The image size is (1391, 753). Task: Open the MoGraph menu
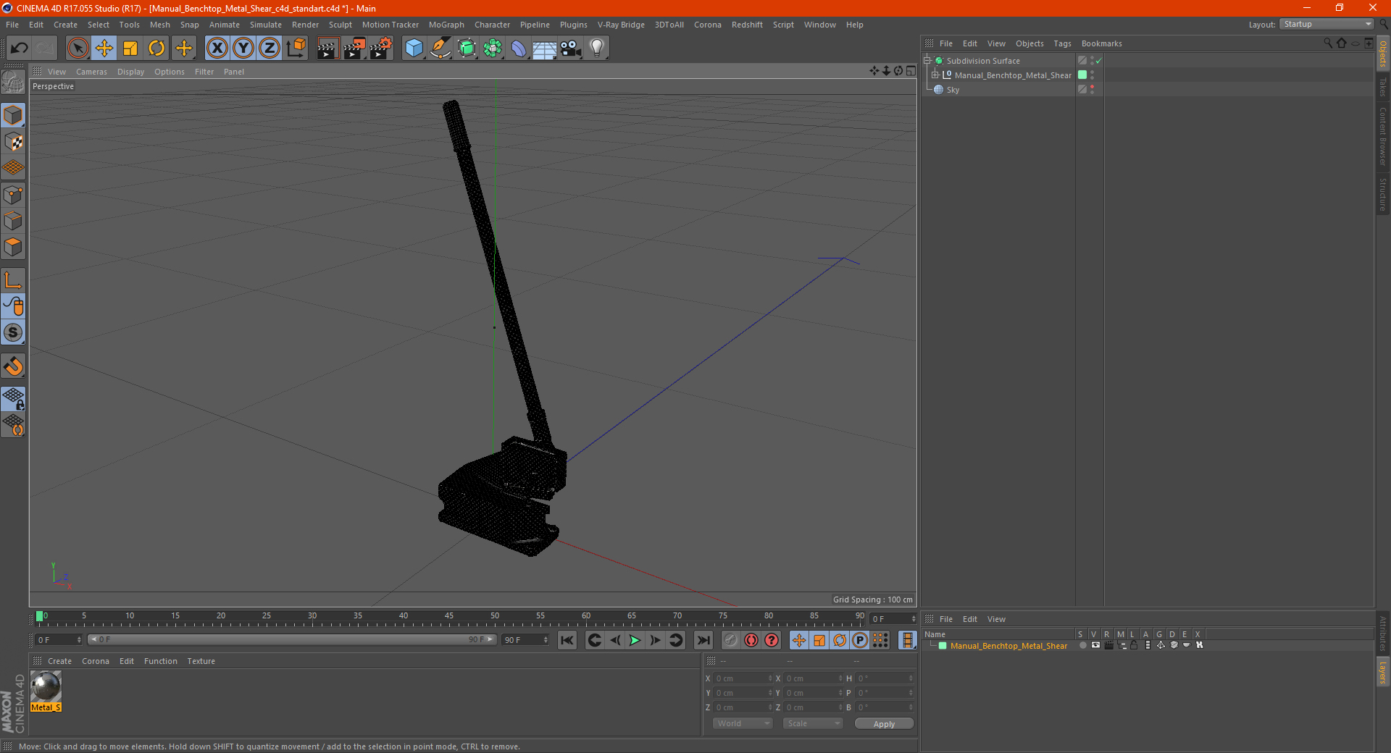click(x=446, y=25)
